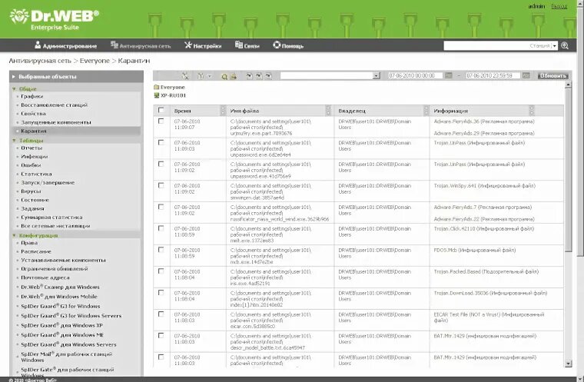Open the Настройки menu
Viewport: 584px width, 382px height.
click(203, 46)
